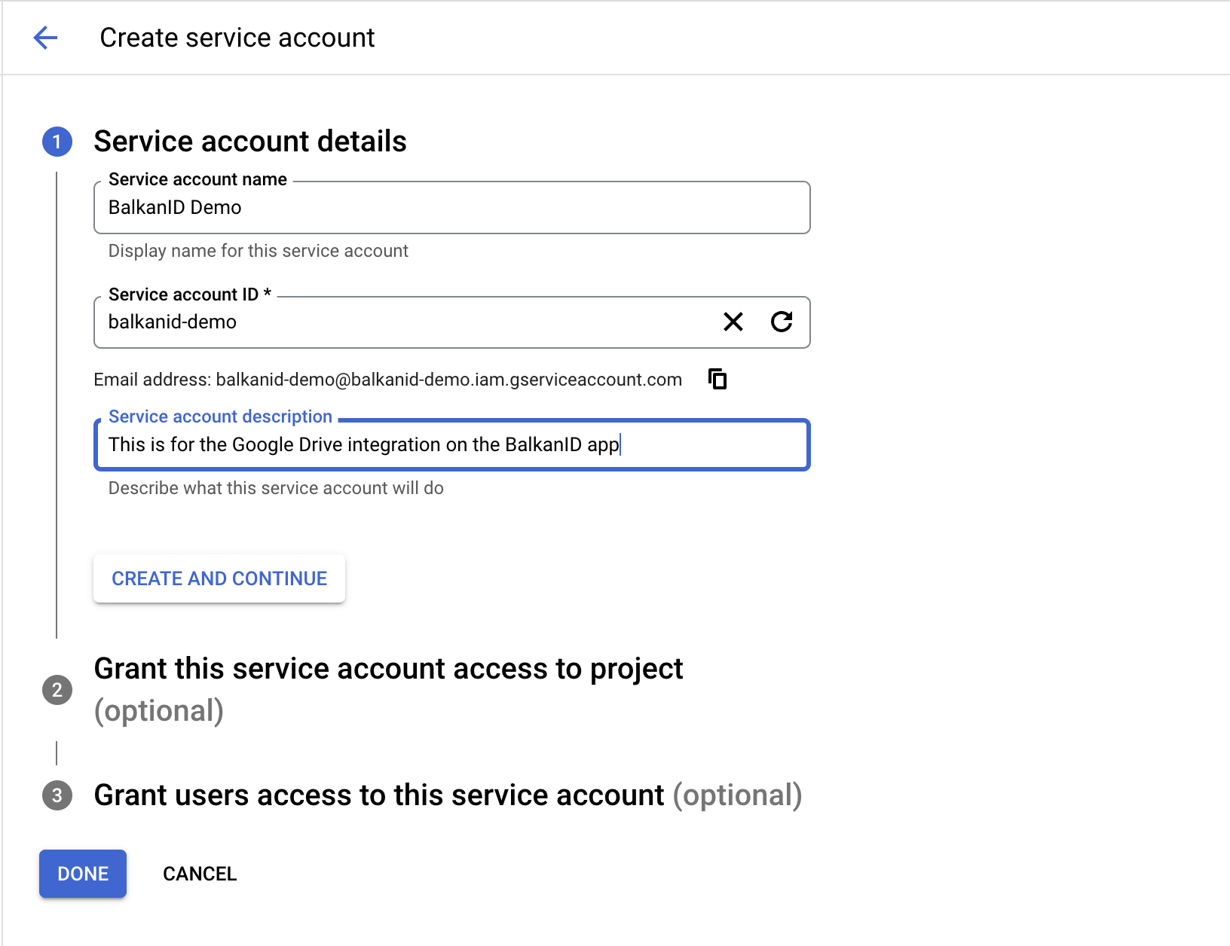Click the 'Display name for this service account' hint

tap(259, 251)
